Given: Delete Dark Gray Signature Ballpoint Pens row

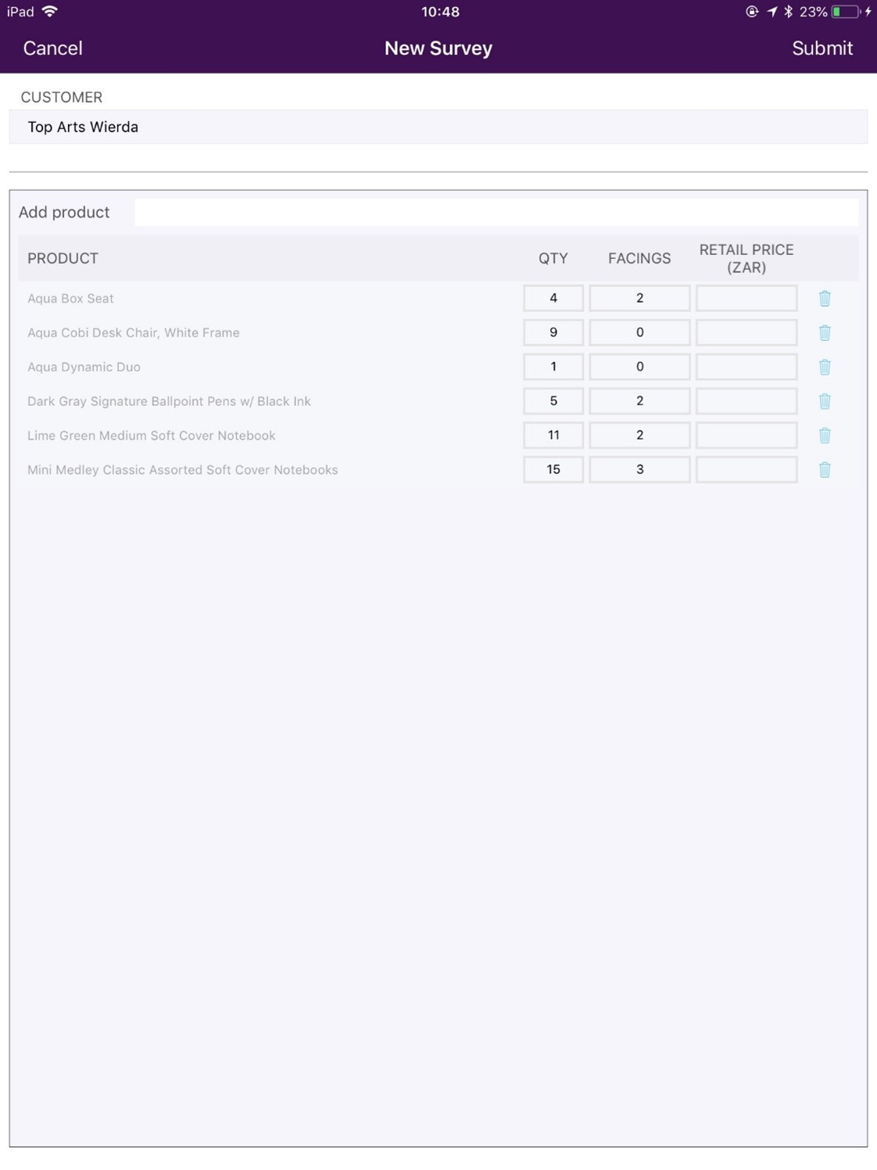Looking at the screenshot, I should pyautogui.click(x=825, y=401).
